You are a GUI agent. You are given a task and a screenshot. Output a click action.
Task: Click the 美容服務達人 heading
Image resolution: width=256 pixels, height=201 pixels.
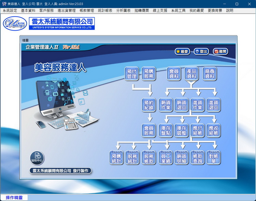point(60,68)
